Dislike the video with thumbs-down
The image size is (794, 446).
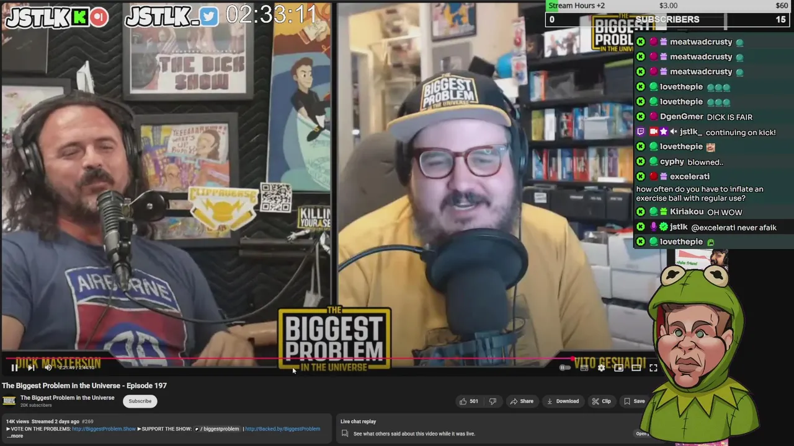pyautogui.click(x=493, y=401)
